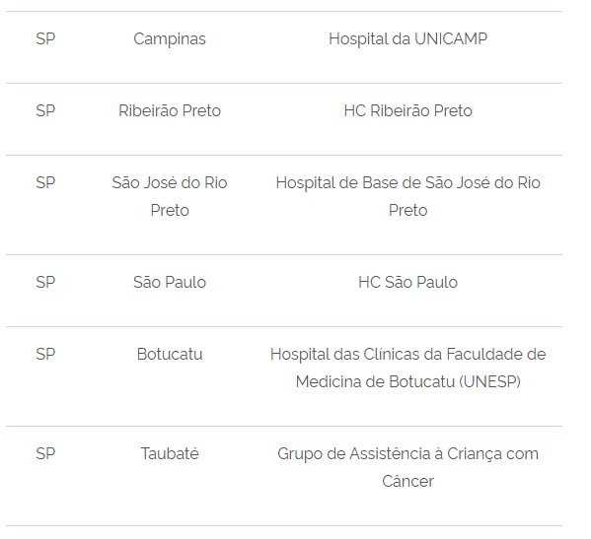Click the SP cell beside Botucatu
This screenshot has width=591, height=539.
point(45,354)
